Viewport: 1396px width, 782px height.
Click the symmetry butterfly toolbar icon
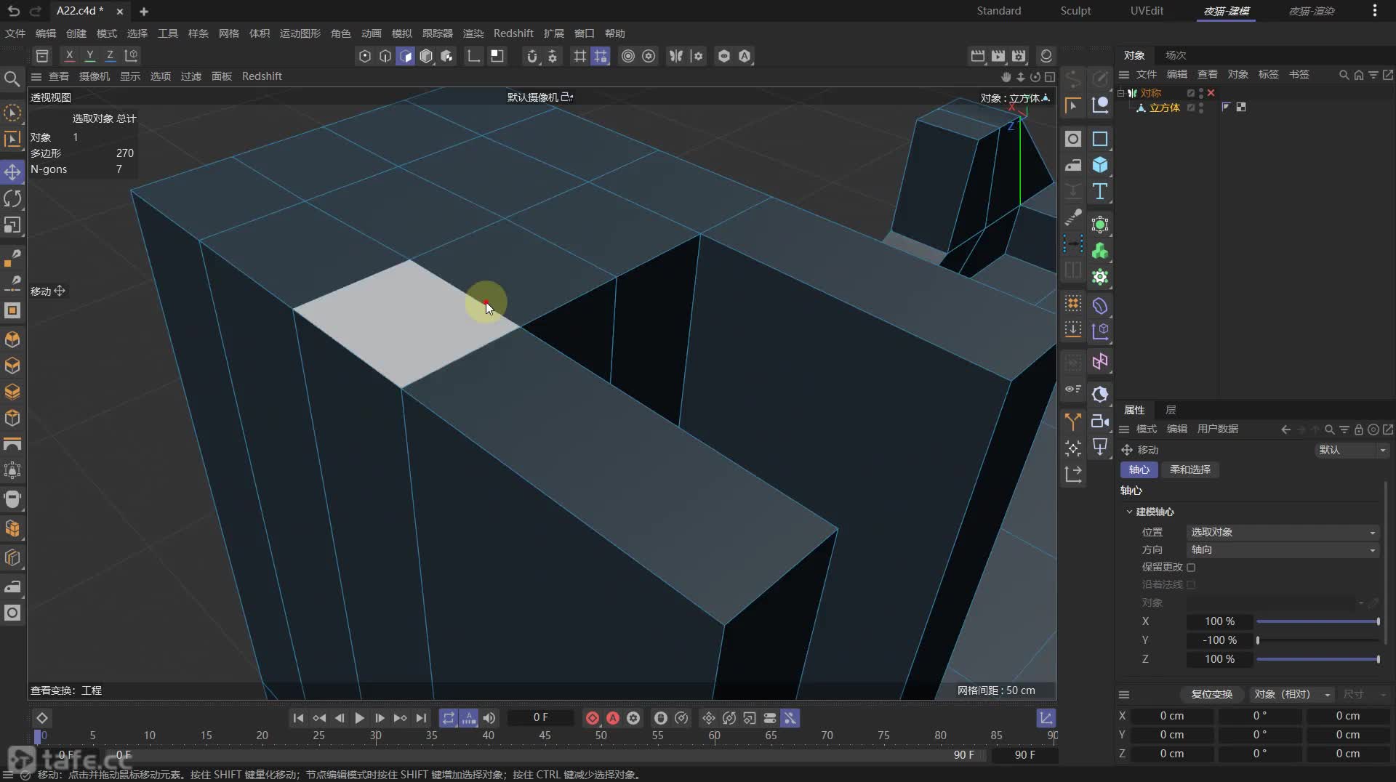pos(676,56)
